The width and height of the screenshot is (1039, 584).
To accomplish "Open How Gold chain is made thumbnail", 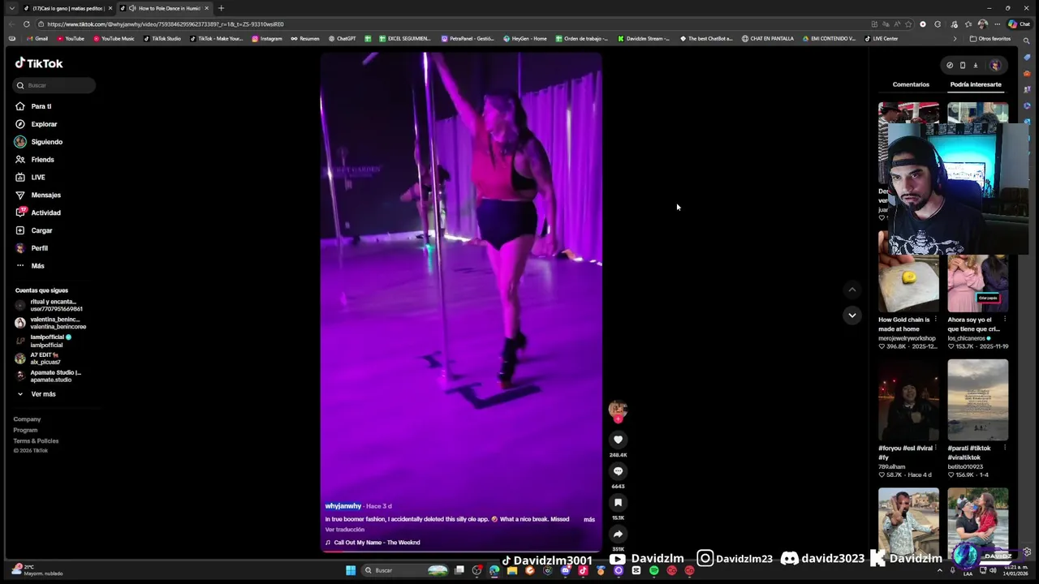I will 908,283.
